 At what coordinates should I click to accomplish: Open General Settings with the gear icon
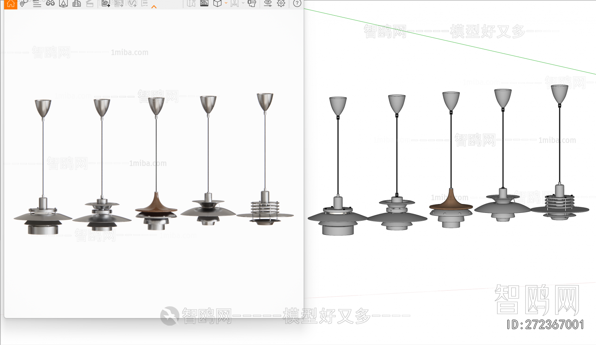tap(281, 4)
